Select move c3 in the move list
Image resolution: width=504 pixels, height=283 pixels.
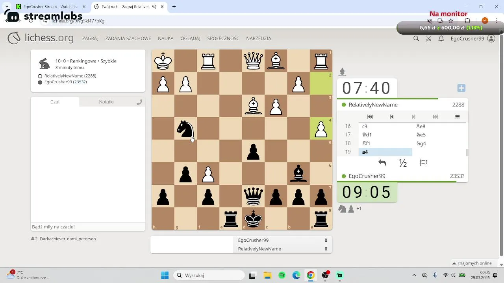tap(385, 126)
